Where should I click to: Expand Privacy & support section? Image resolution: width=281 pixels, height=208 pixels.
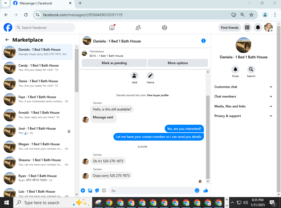[x=243, y=116]
